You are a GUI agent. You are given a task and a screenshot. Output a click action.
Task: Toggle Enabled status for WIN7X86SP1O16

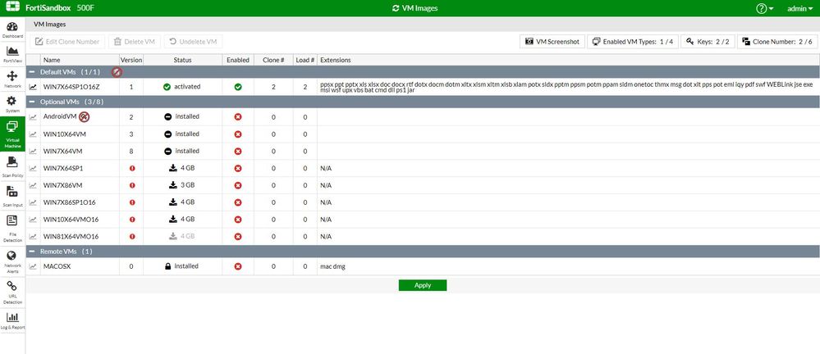click(x=238, y=202)
